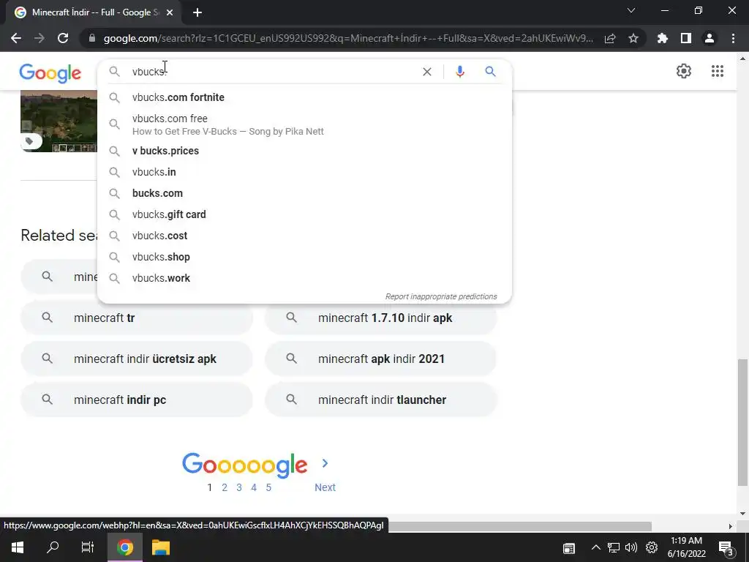Share this page icon in address bar
The height and width of the screenshot is (562, 749).
point(610,38)
